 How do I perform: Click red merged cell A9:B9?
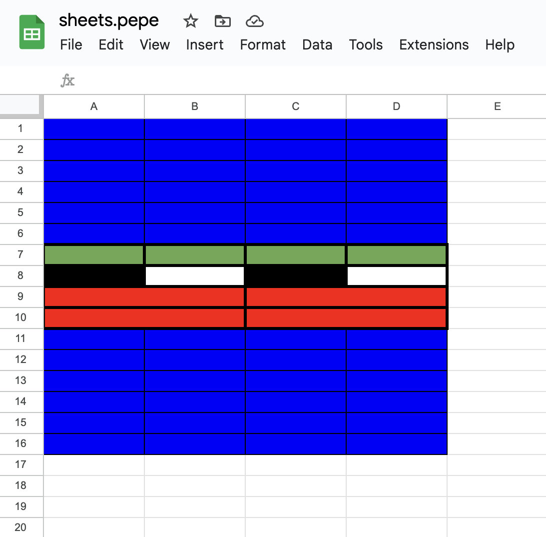click(144, 297)
